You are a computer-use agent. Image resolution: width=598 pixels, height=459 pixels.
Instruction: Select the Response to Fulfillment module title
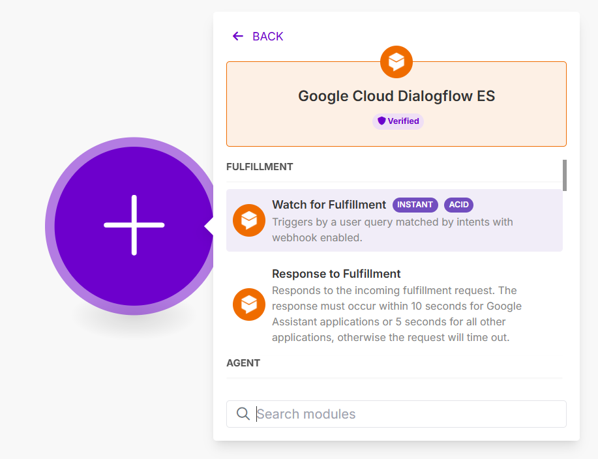coord(336,274)
